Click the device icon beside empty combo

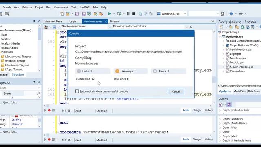coord(223,13)
